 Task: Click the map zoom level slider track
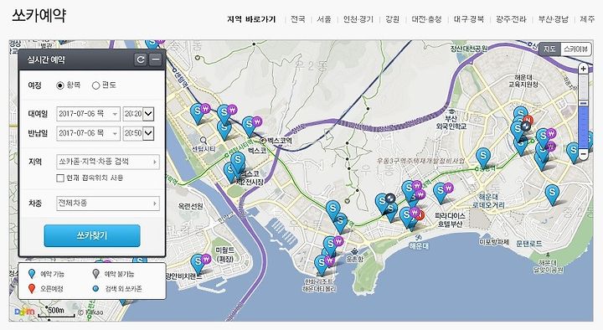584,111
